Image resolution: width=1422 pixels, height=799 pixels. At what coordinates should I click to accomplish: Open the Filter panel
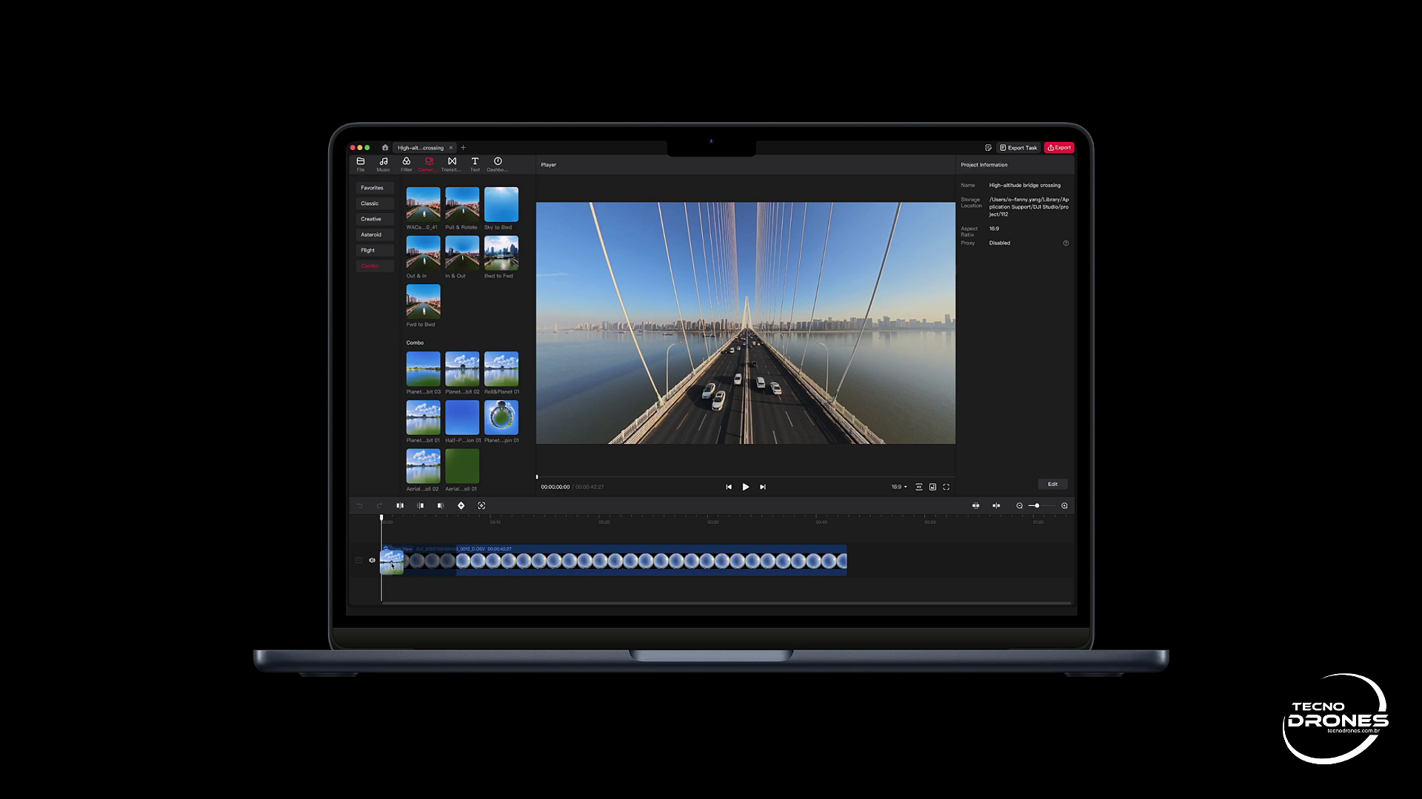[x=406, y=163]
